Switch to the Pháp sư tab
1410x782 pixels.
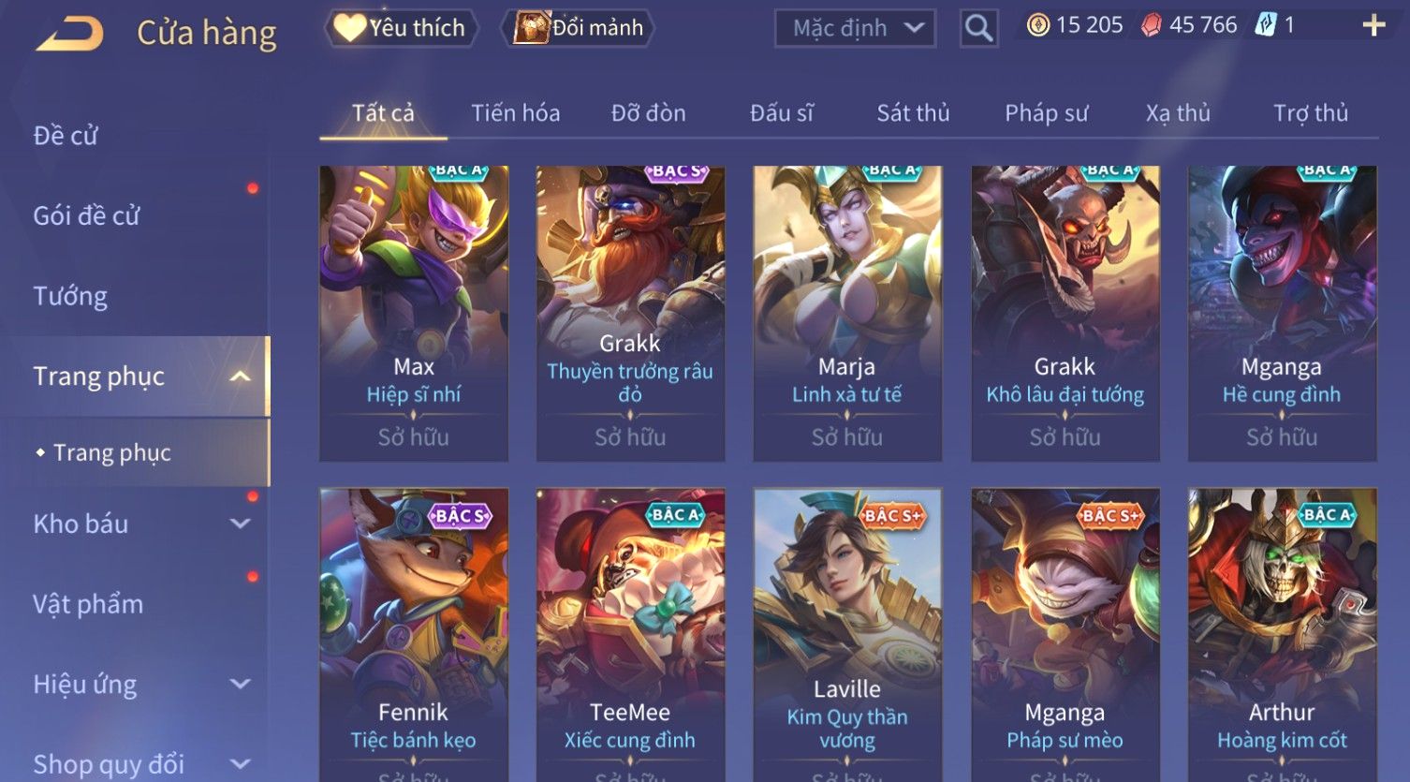pos(1047,113)
